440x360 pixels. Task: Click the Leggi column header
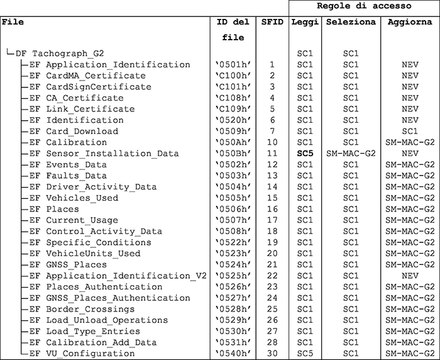click(305, 22)
